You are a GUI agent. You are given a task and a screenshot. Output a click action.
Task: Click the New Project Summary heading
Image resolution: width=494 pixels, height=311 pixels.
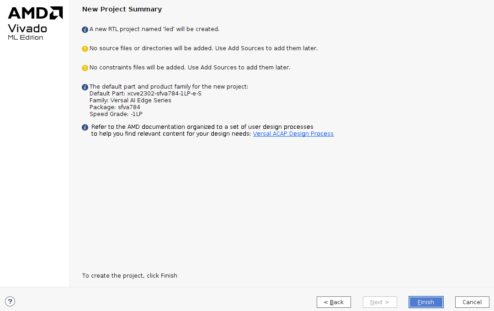(x=122, y=9)
